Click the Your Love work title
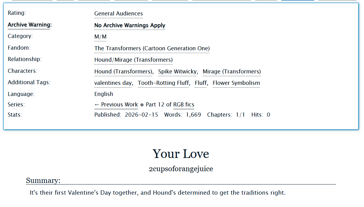 click(x=181, y=154)
